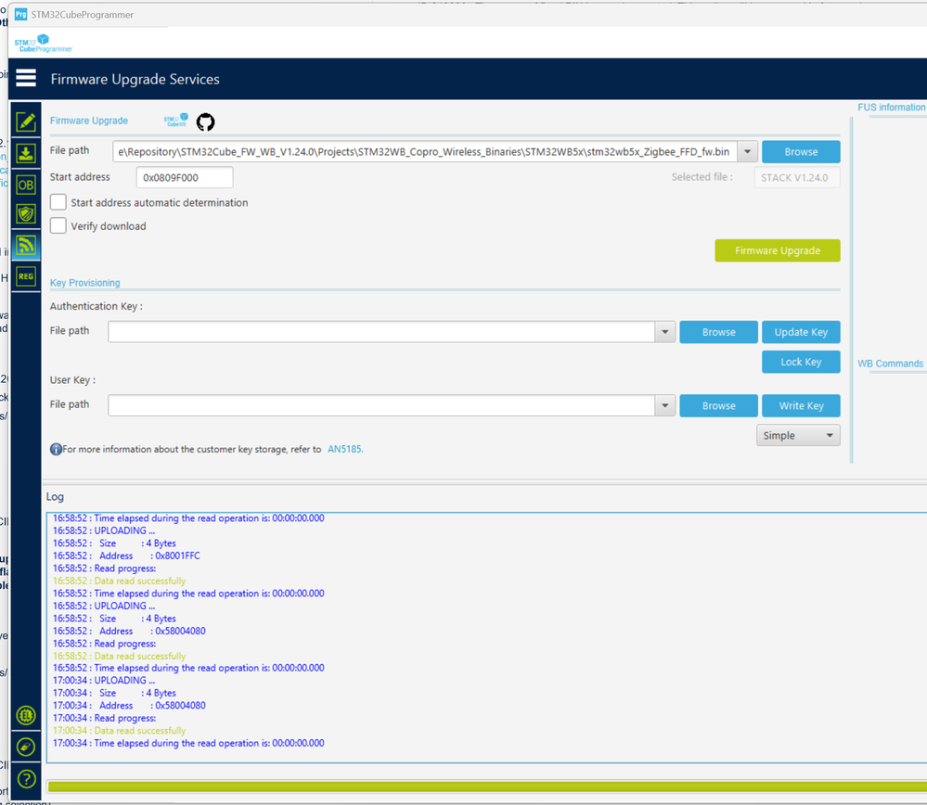
Task: Click the STM32CubeProgrammer logo
Action: tap(44, 44)
